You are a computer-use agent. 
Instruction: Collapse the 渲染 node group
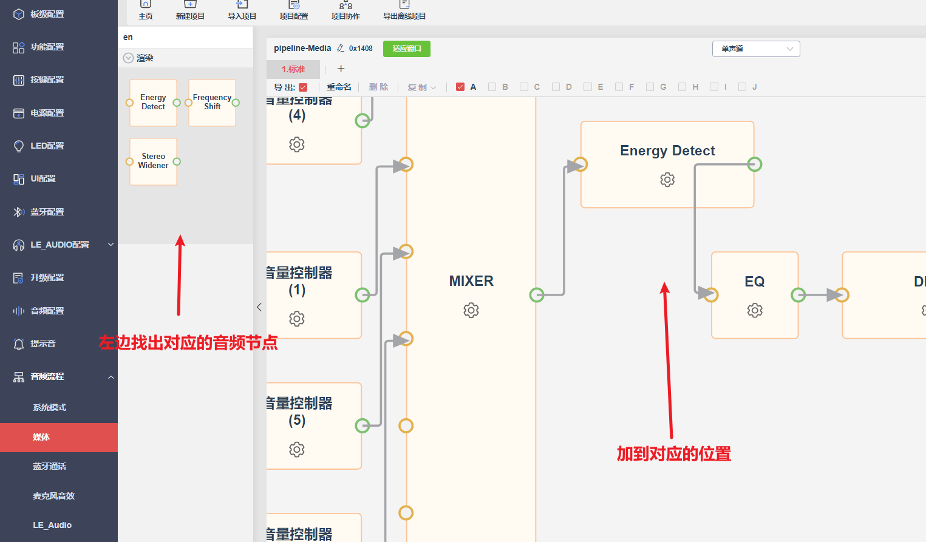pyautogui.click(x=128, y=58)
